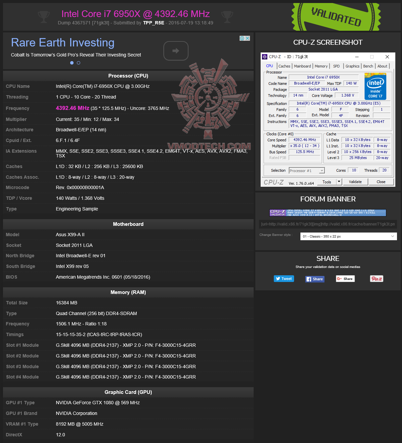Click the Slot #4 Module row value
The height and width of the screenshot is (443, 402).
pos(126,377)
